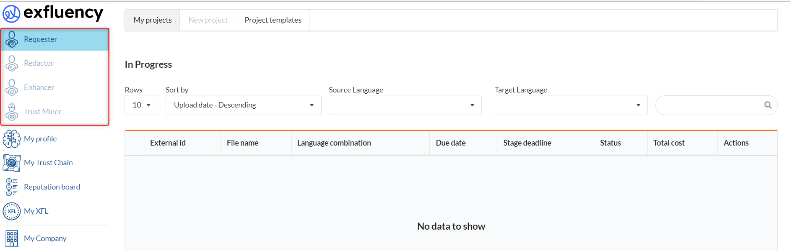Click the Redactor role icon
The image size is (790, 251).
pos(12,63)
